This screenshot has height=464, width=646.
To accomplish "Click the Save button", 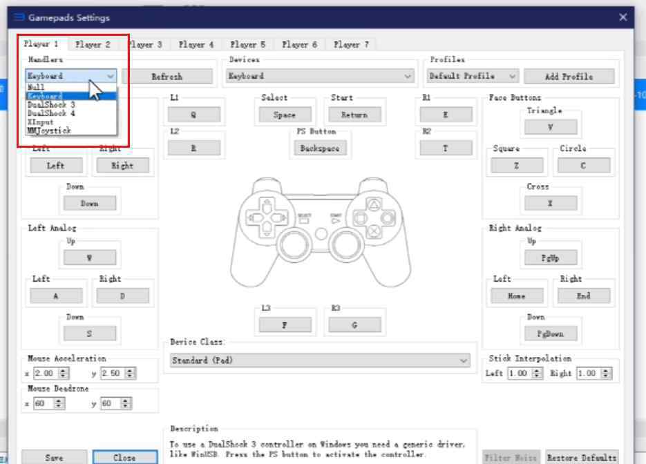I will [55, 457].
